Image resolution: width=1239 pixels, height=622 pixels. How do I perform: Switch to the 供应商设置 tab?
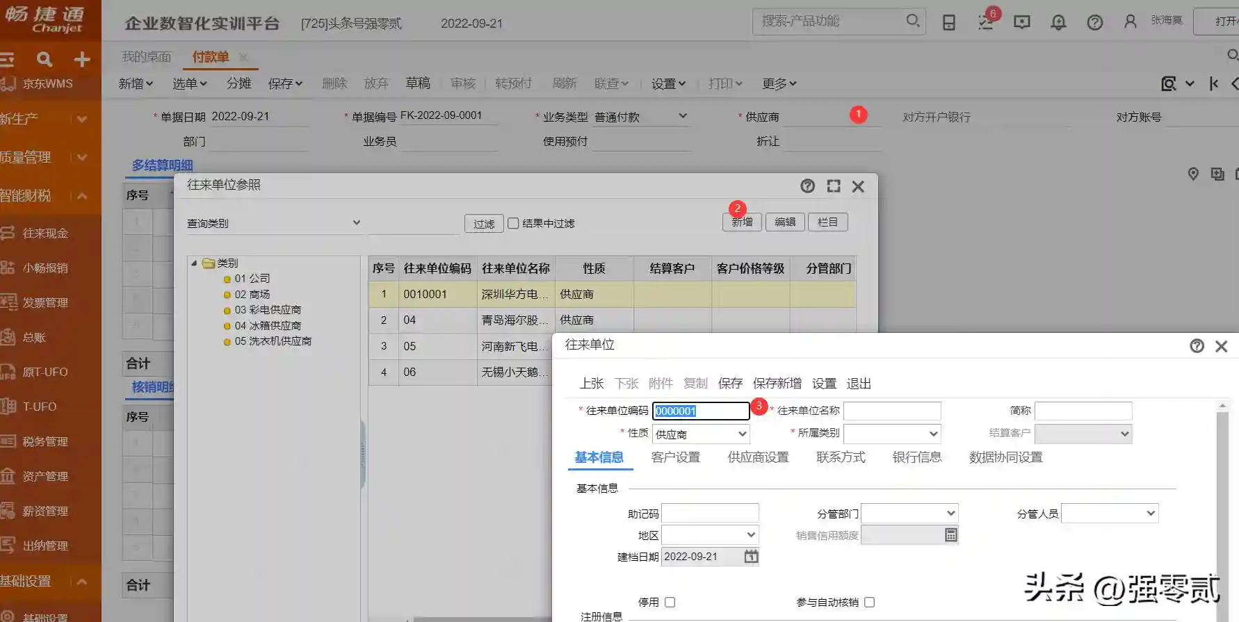click(x=758, y=457)
